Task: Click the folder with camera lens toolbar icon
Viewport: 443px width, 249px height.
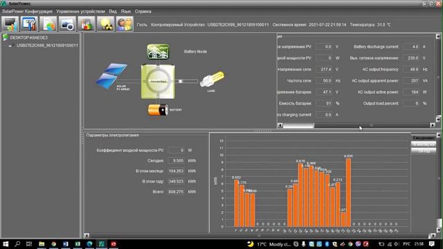Action: (67, 24)
